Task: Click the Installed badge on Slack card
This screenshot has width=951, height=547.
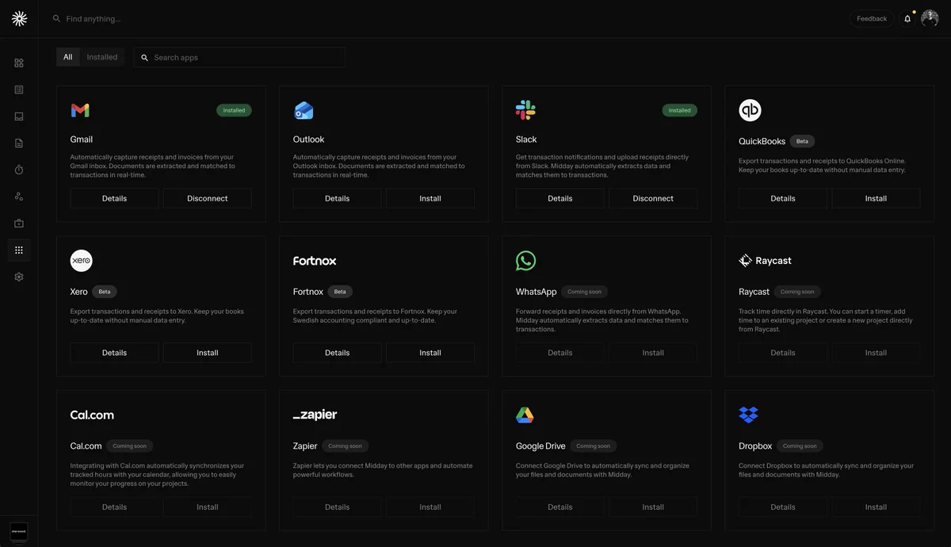Action: 679,110
